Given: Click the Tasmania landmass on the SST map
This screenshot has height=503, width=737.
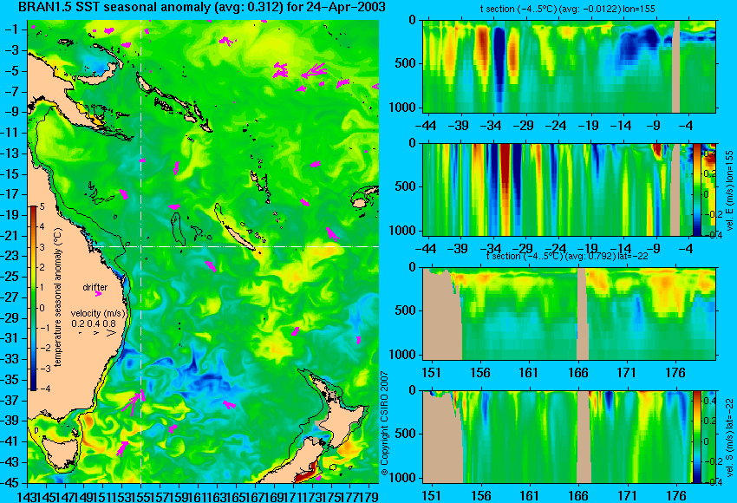Looking at the screenshot, I should pyautogui.click(x=59, y=452).
